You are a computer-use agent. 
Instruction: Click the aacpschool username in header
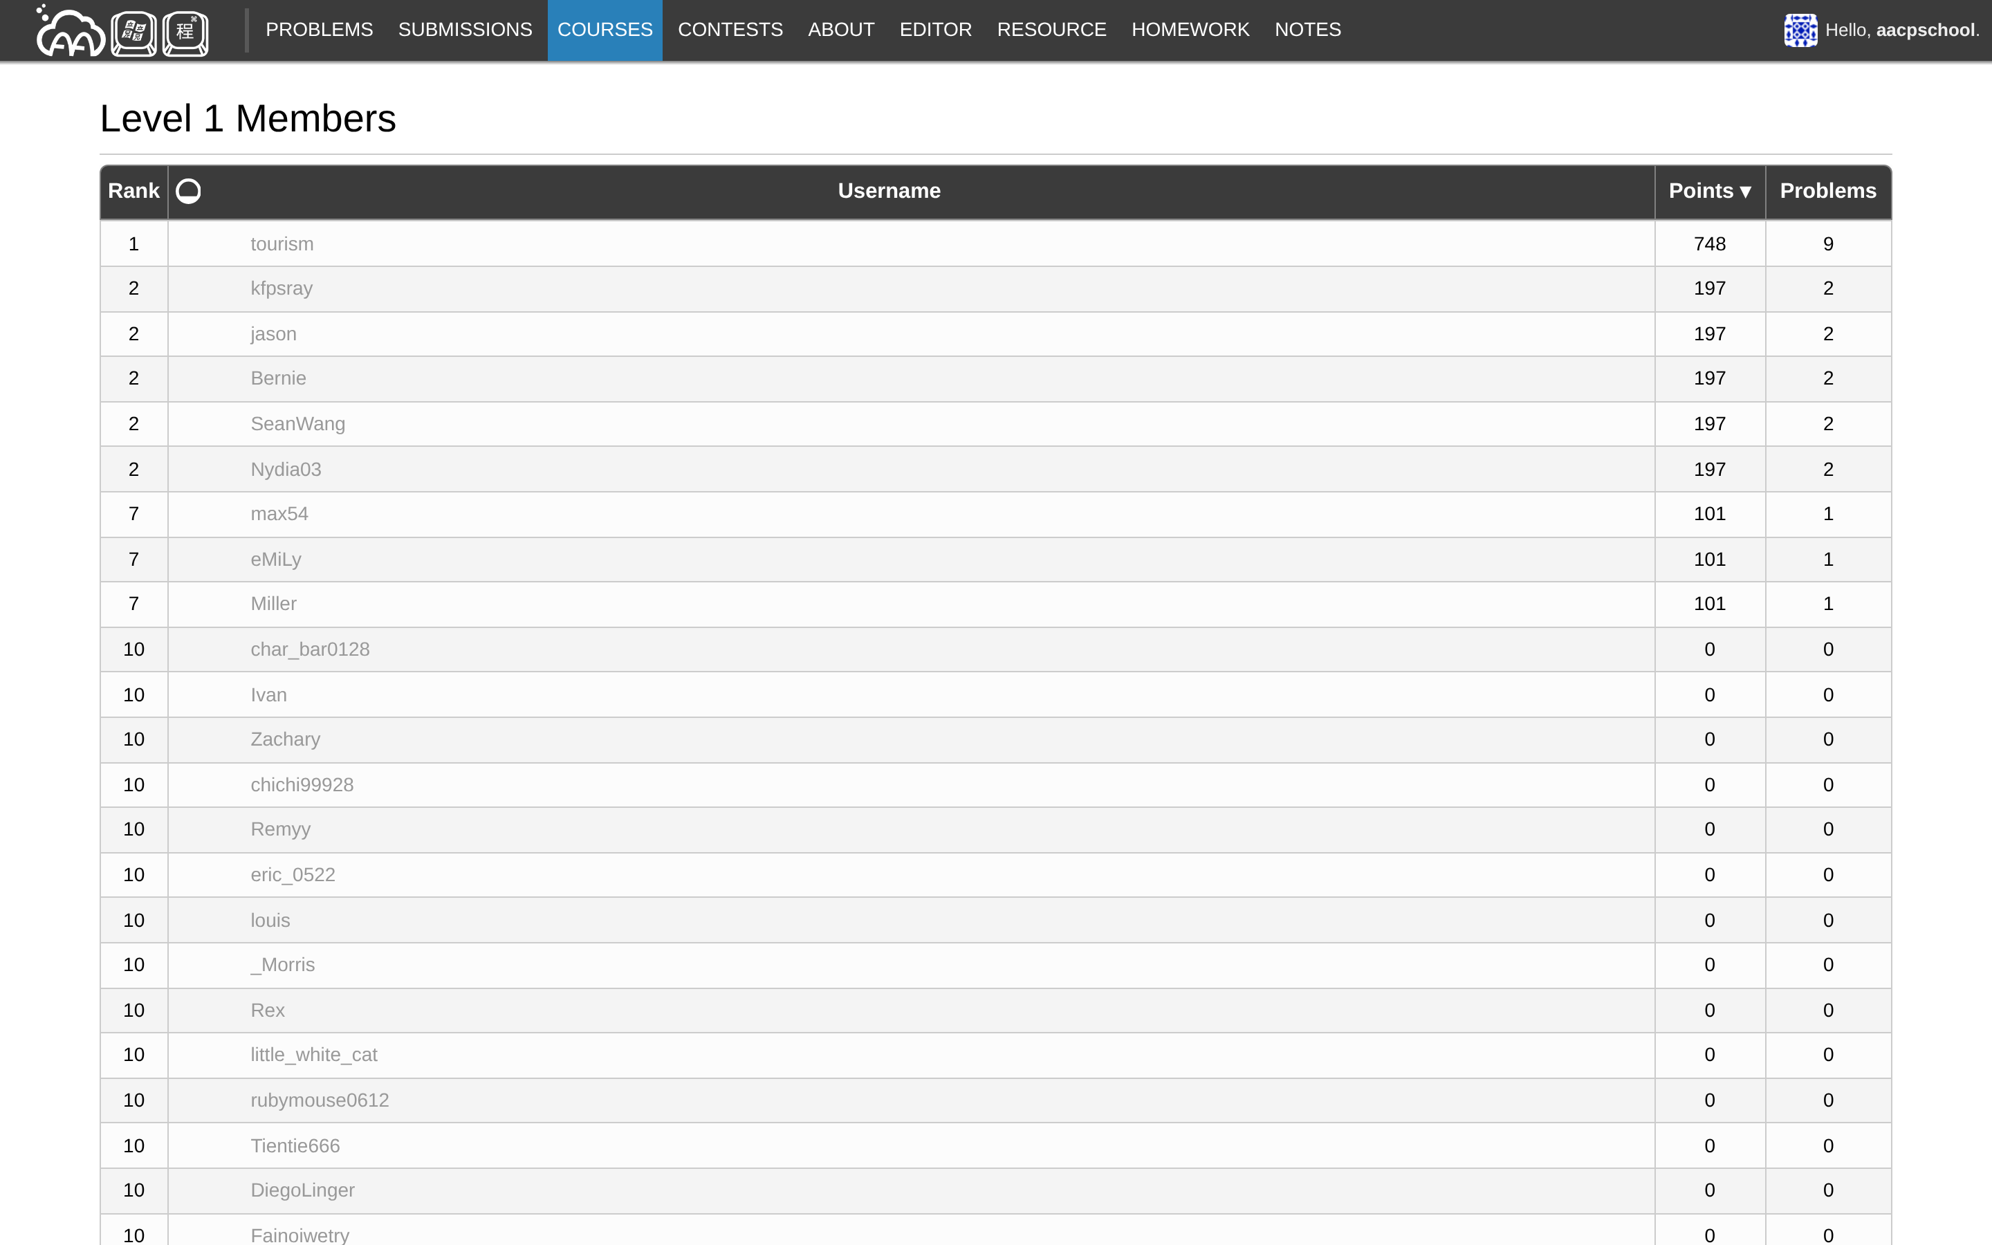click(x=1924, y=30)
